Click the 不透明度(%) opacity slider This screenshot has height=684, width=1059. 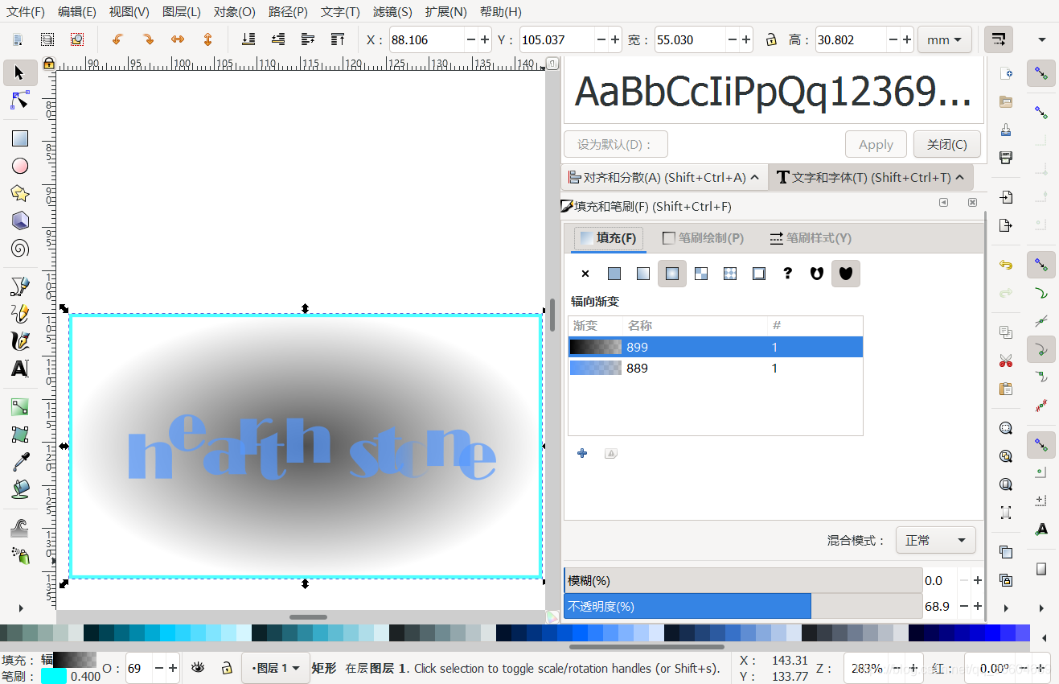click(x=743, y=606)
